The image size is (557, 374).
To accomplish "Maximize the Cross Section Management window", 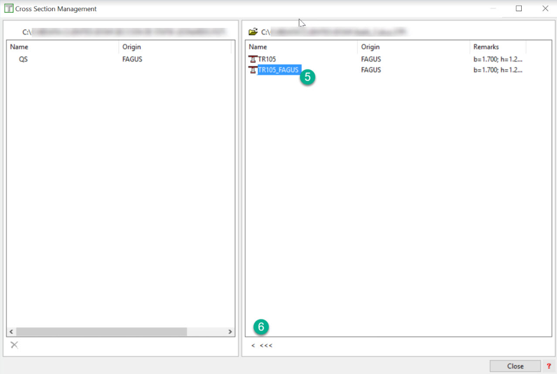I will click(x=519, y=9).
